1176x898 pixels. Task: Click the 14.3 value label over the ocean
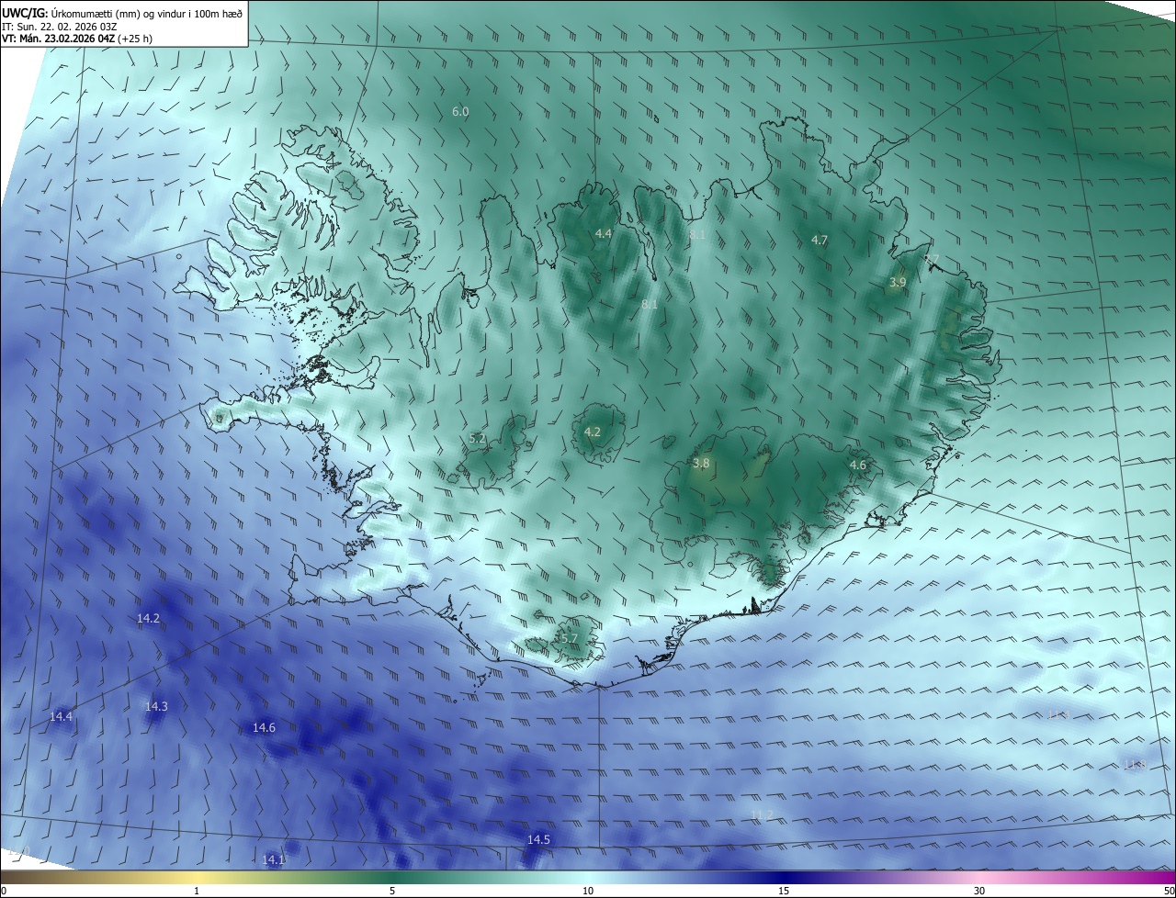pos(156,706)
